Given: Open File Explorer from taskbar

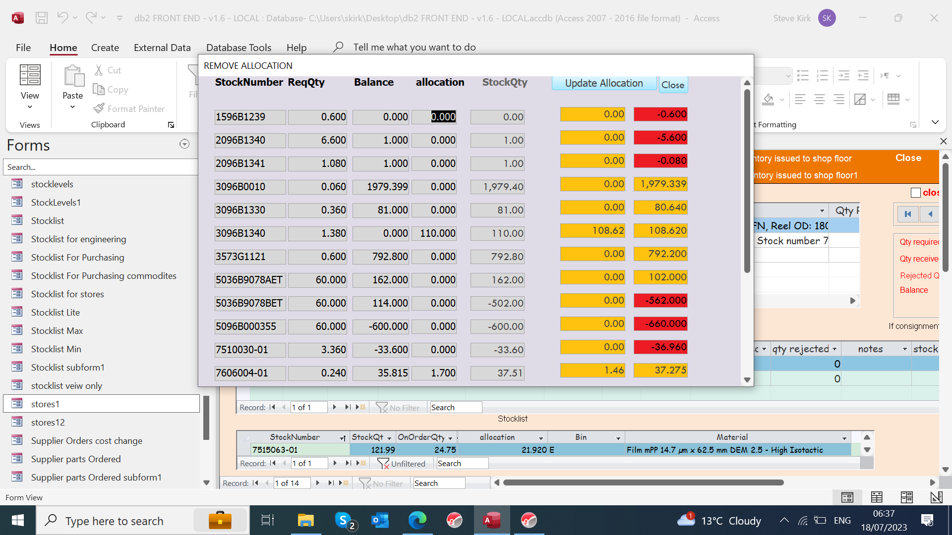Looking at the screenshot, I should tap(305, 520).
